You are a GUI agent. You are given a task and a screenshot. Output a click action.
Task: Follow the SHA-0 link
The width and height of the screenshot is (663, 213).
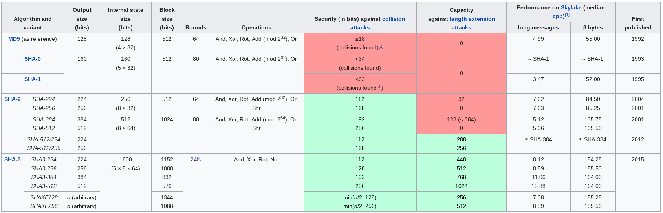tap(33, 59)
